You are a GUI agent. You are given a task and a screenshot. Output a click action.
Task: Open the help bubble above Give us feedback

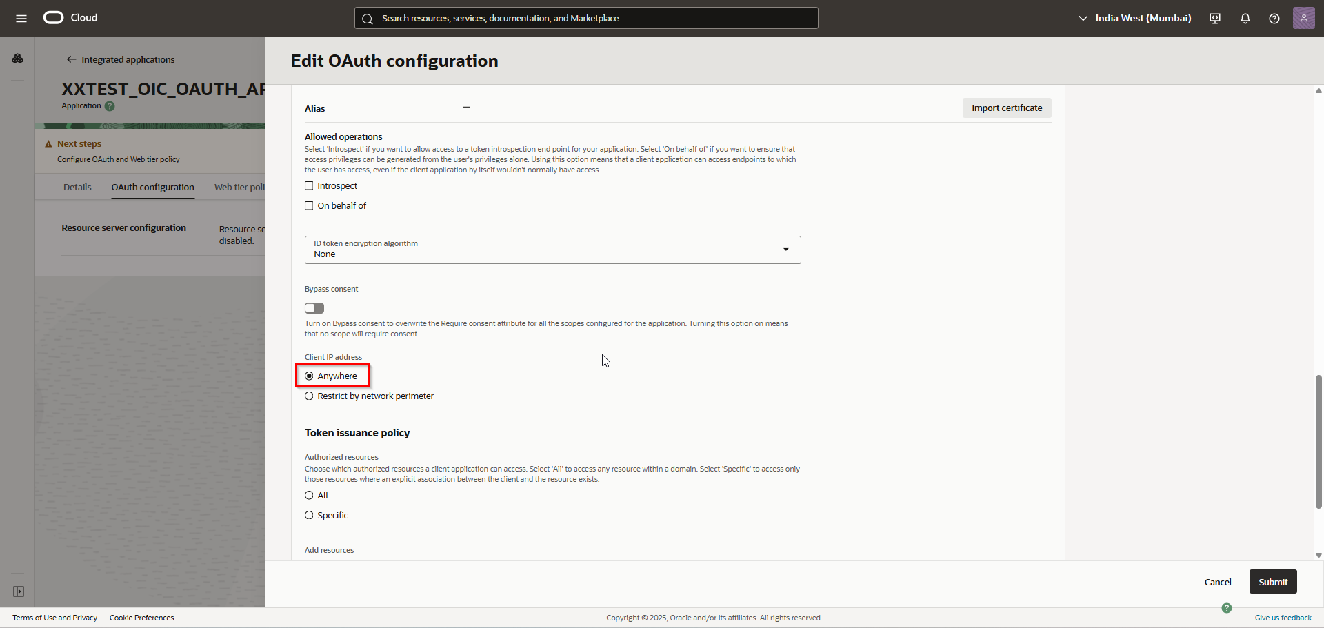click(x=1227, y=608)
